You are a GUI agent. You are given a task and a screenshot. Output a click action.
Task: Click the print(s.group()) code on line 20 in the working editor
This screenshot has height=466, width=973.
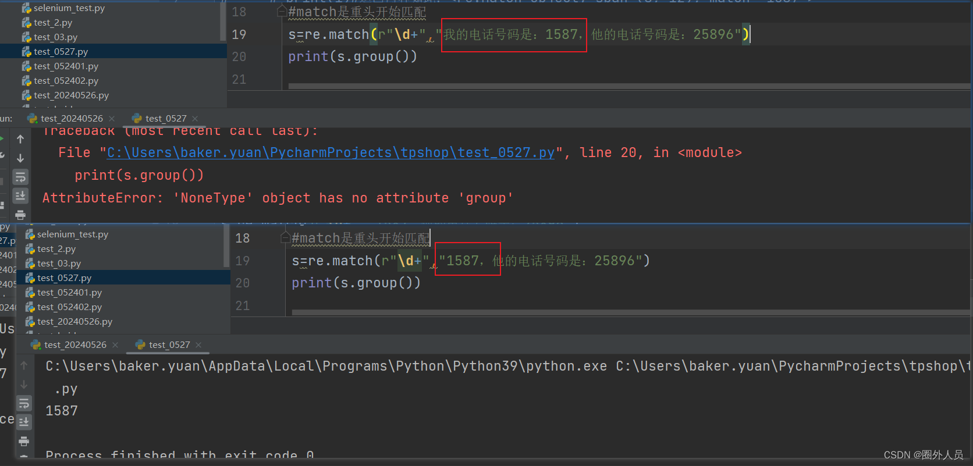[356, 283]
